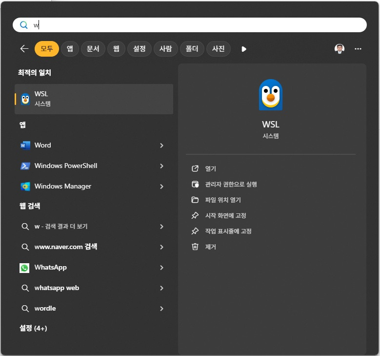Image resolution: width=380 pixels, height=356 pixels.
Task: Click the WSL title in preview pane
Action: [x=271, y=125]
